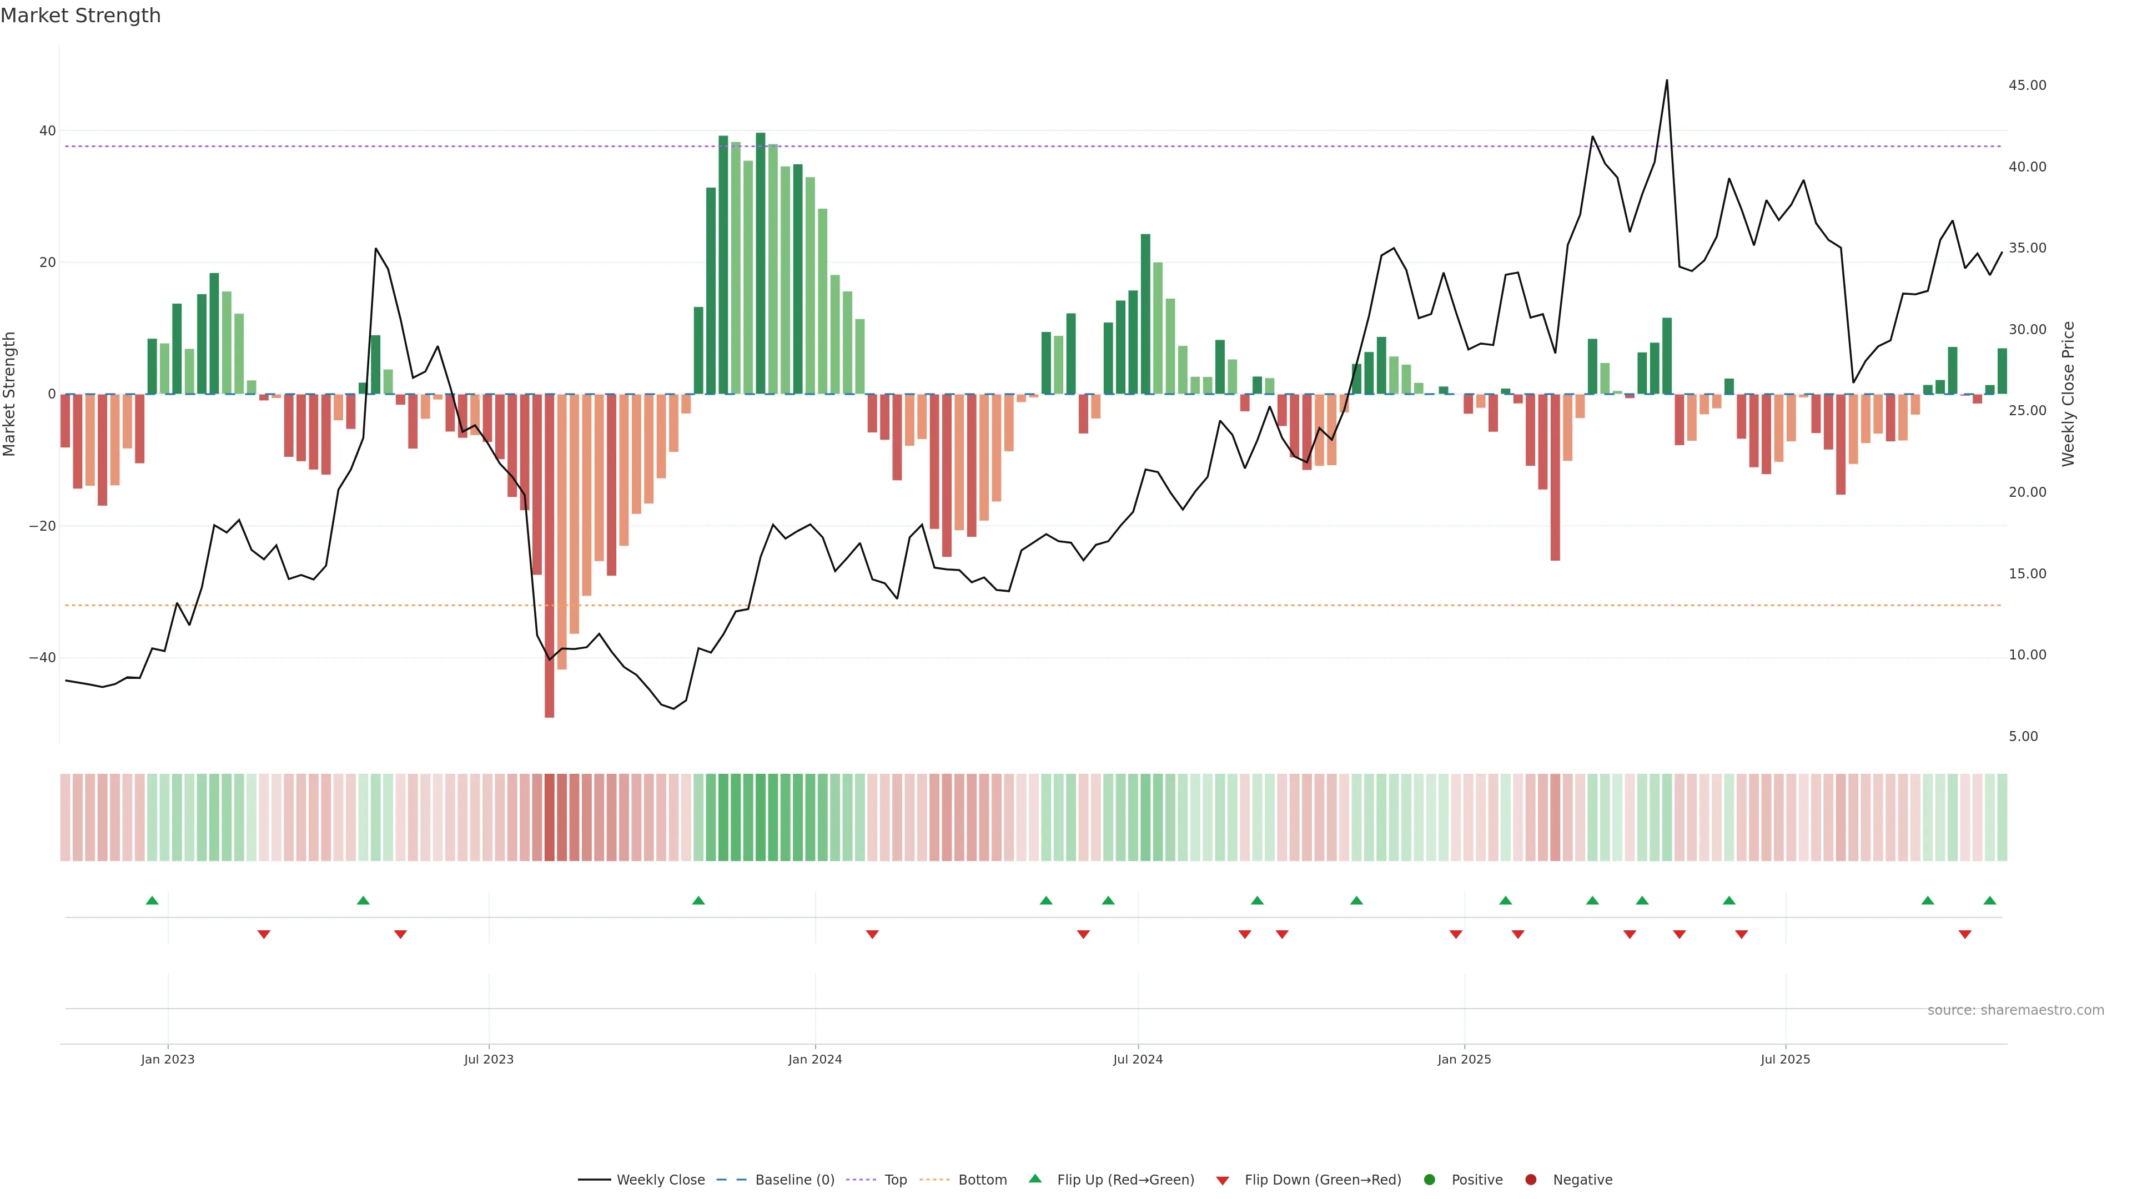Screen dimensions: 2132x1199
Task: Click the last green flip-up triangle marker
Action: (1990, 900)
